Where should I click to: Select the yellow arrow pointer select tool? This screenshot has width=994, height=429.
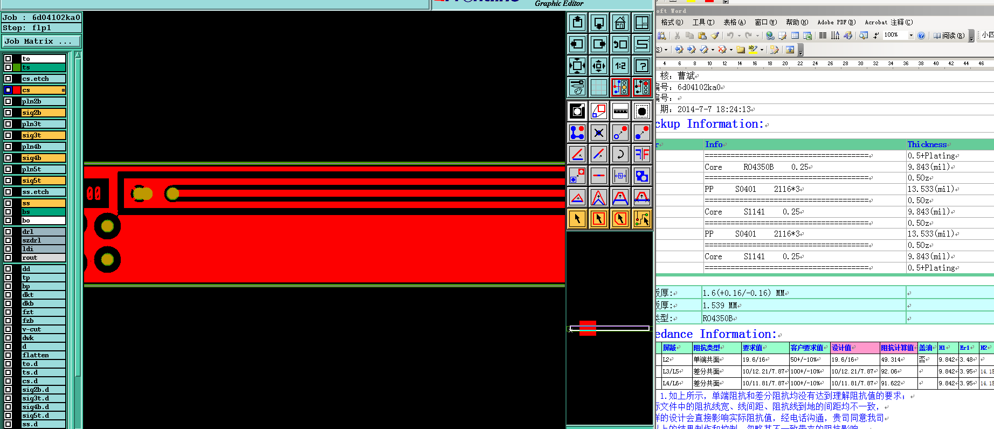[577, 219]
